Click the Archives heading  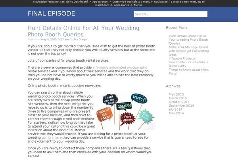tap(173, 86)
